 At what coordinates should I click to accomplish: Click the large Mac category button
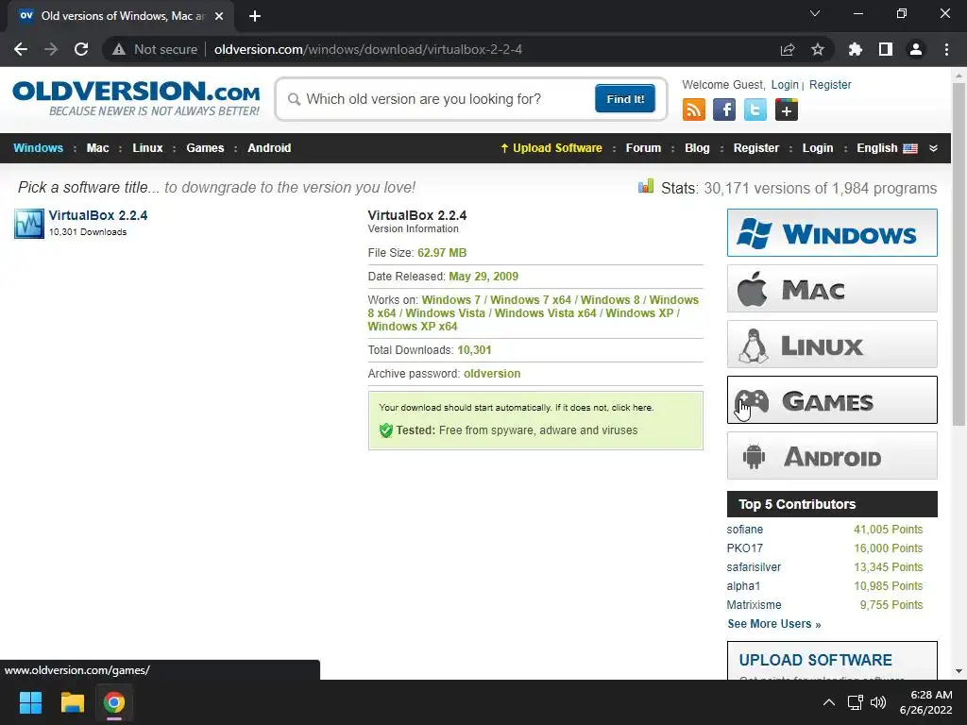(x=832, y=289)
